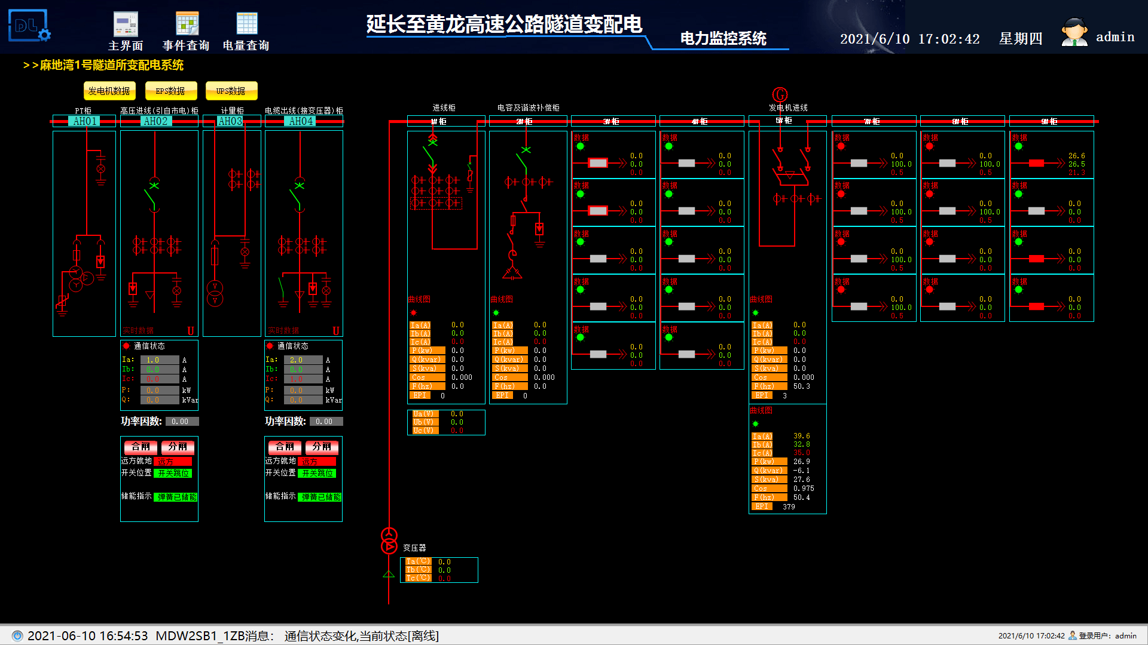Click the 变压器 transformer symbol
The image size is (1148, 645).
(389, 540)
